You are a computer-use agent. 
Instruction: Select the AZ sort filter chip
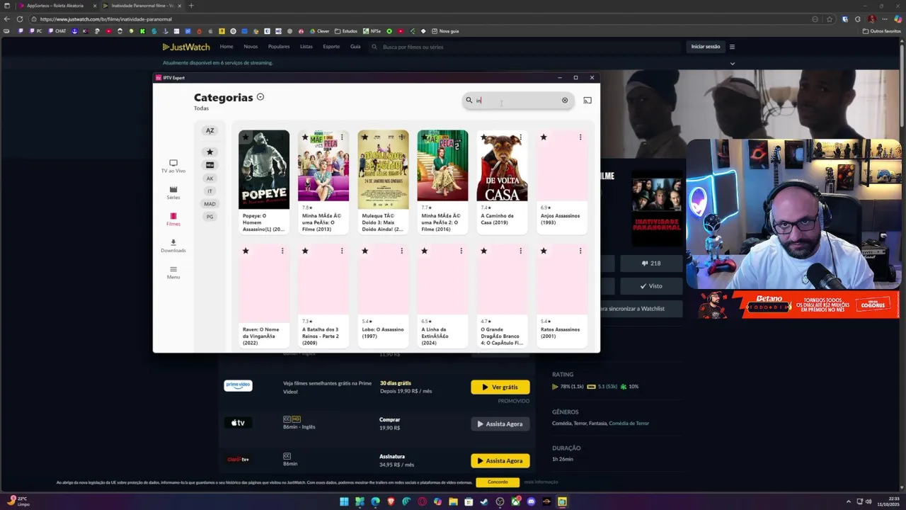pos(210,130)
